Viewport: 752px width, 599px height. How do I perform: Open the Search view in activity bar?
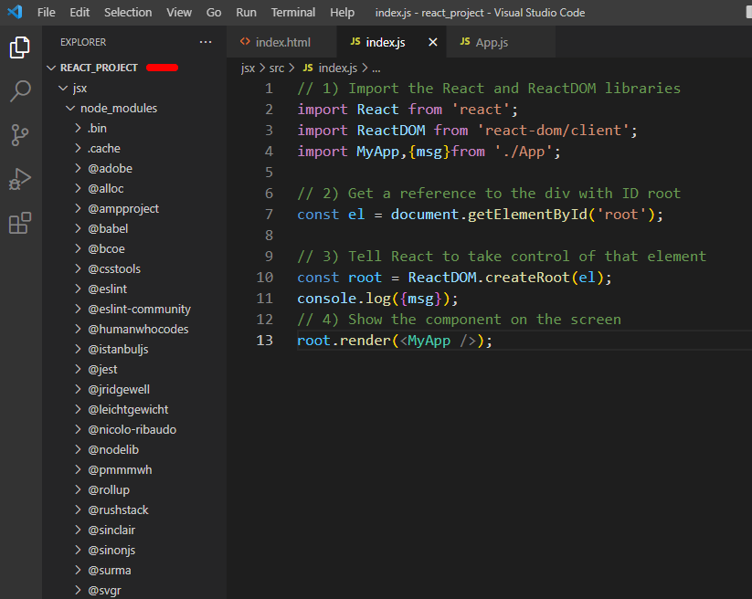(x=20, y=91)
